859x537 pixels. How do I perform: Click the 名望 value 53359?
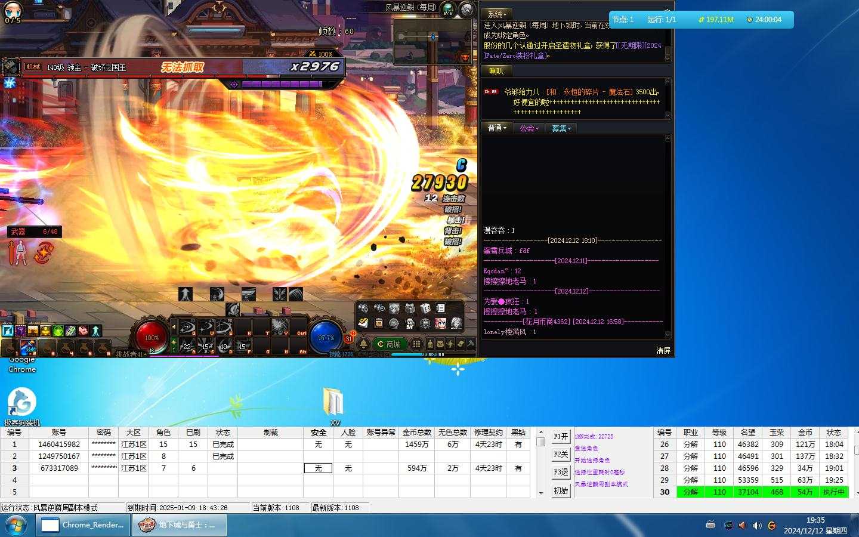pos(748,480)
